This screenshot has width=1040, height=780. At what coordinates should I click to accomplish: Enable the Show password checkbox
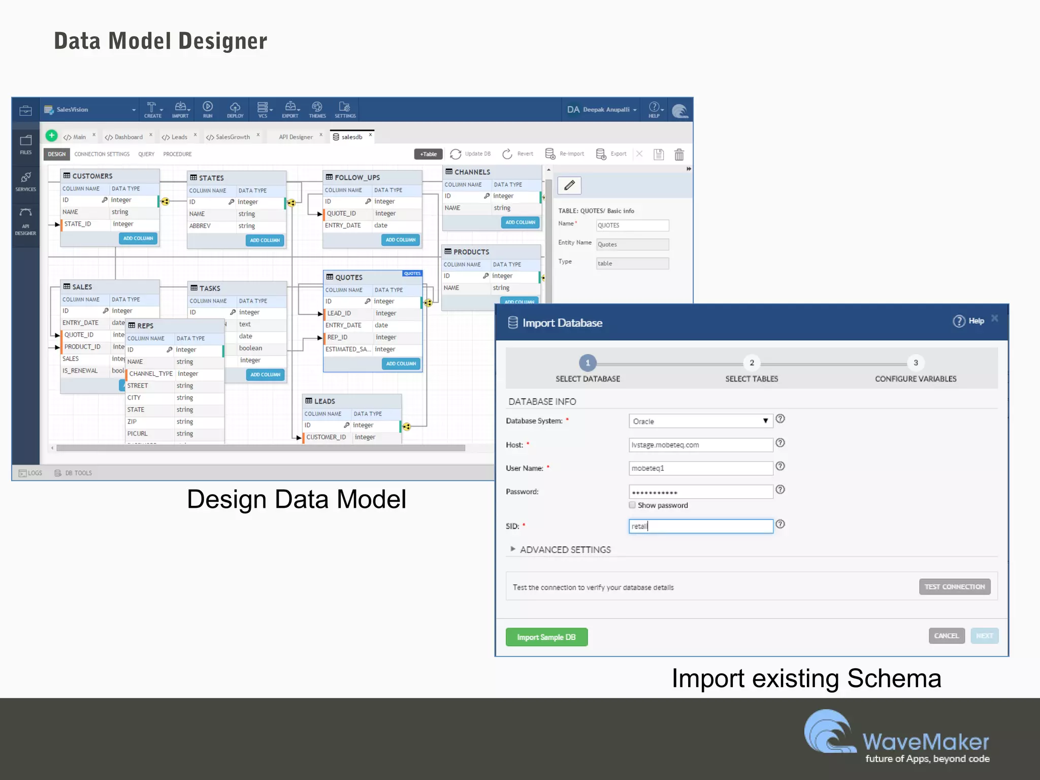tap(632, 505)
